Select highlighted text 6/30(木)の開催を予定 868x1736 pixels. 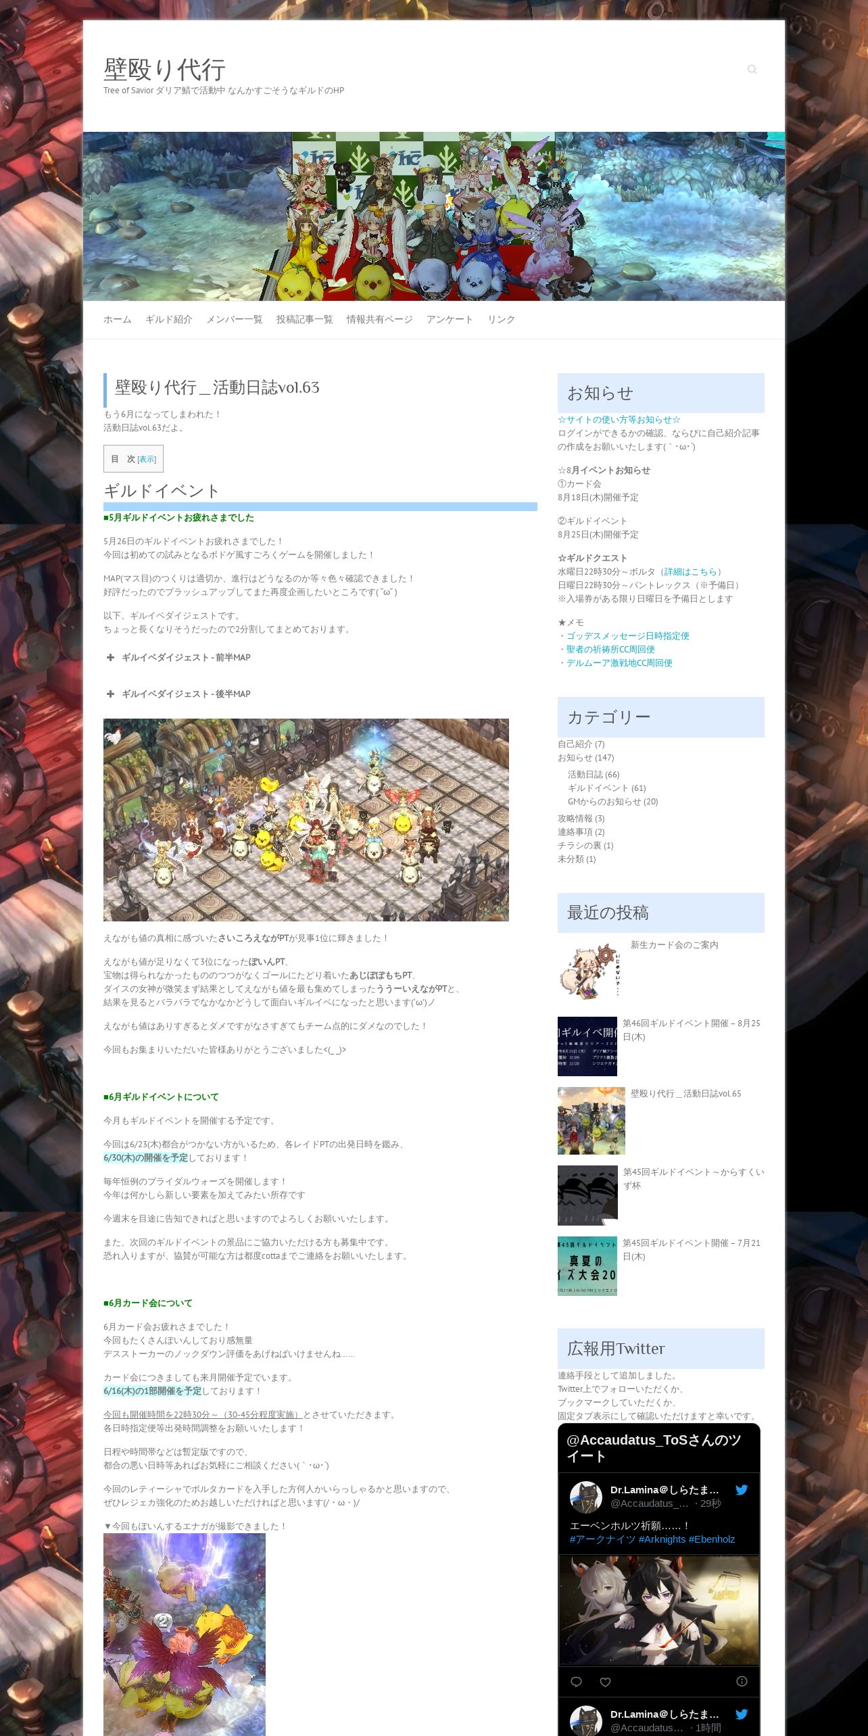point(146,1158)
